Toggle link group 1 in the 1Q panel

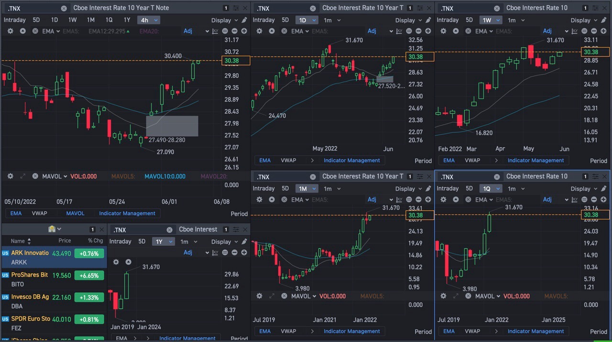586,177
